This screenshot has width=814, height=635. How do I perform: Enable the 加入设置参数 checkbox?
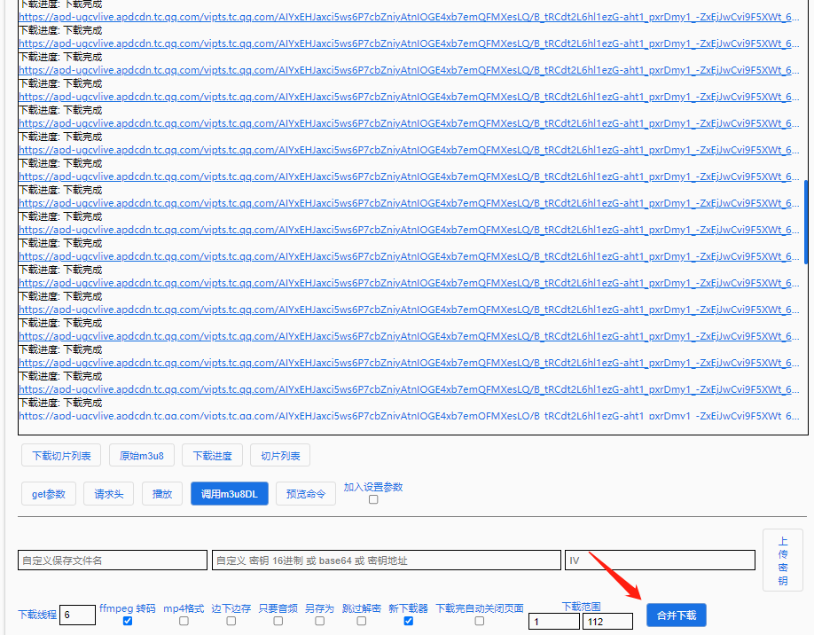coord(373,499)
